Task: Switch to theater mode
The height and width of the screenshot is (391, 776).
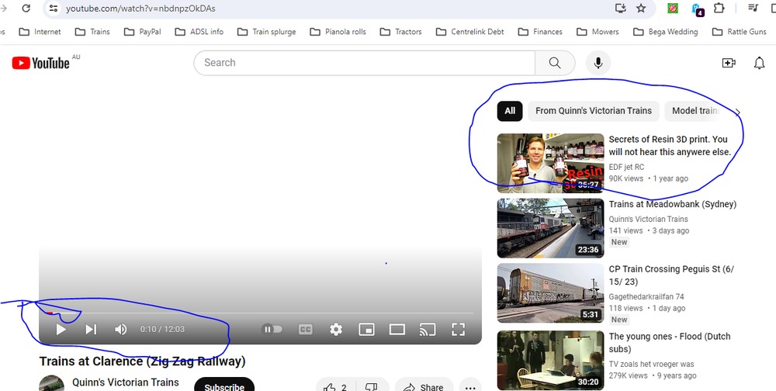Action: click(x=397, y=329)
